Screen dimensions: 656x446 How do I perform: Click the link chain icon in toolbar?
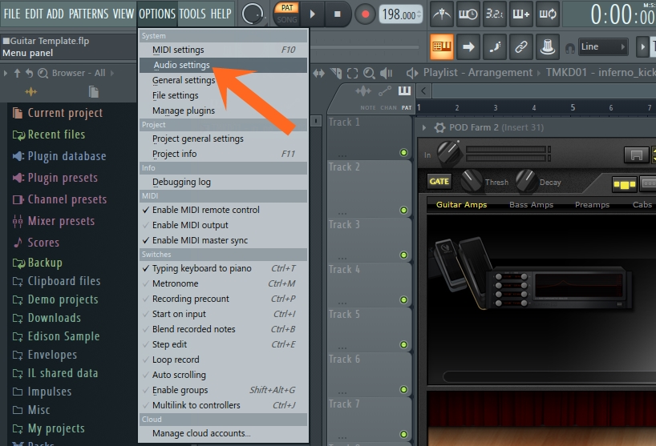click(521, 46)
